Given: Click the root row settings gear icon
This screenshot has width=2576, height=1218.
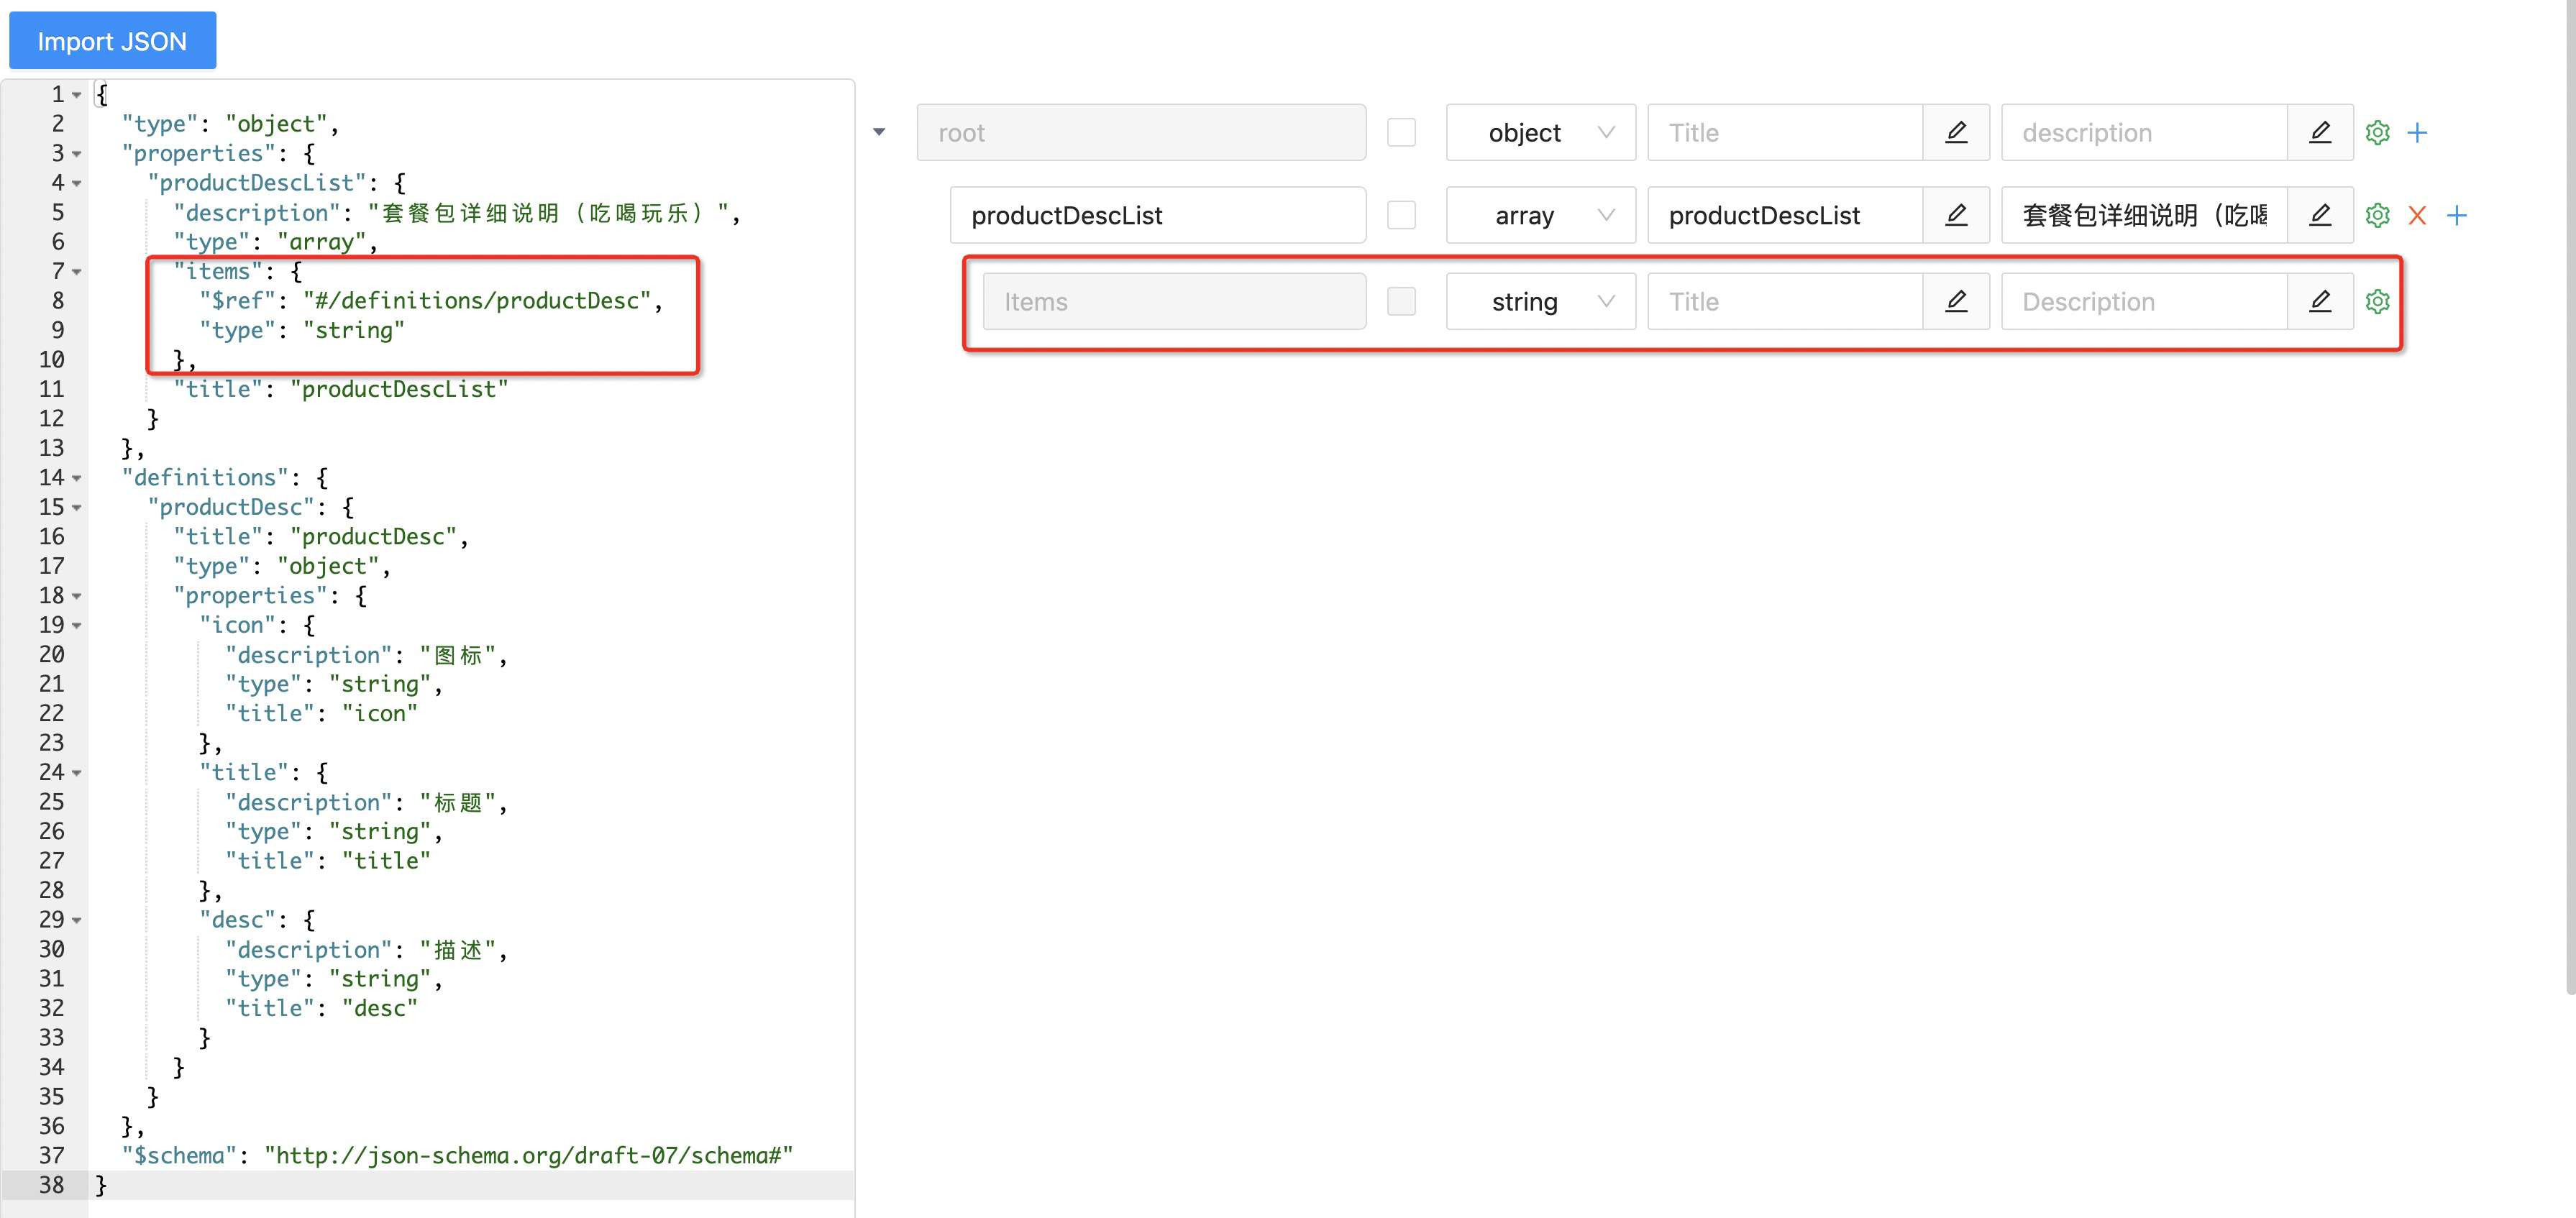Looking at the screenshot, I should [x=2377, y=133].
